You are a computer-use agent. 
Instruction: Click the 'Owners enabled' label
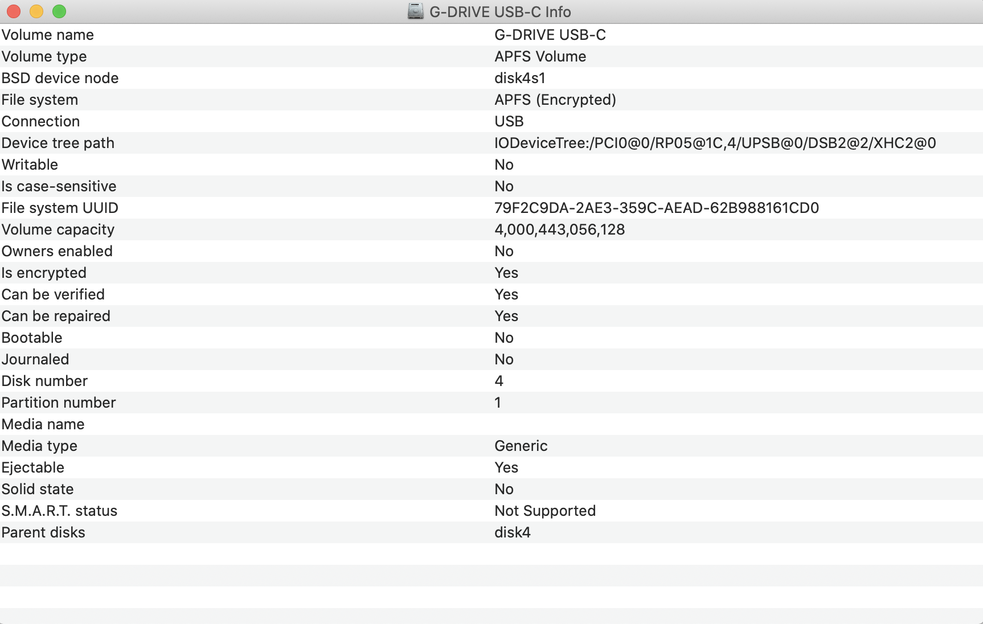(58, 251)
